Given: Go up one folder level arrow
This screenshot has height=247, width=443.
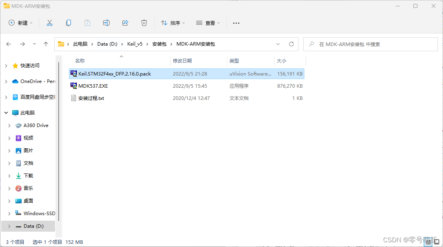Looking at the screenshot, I should tap(46, 44).
